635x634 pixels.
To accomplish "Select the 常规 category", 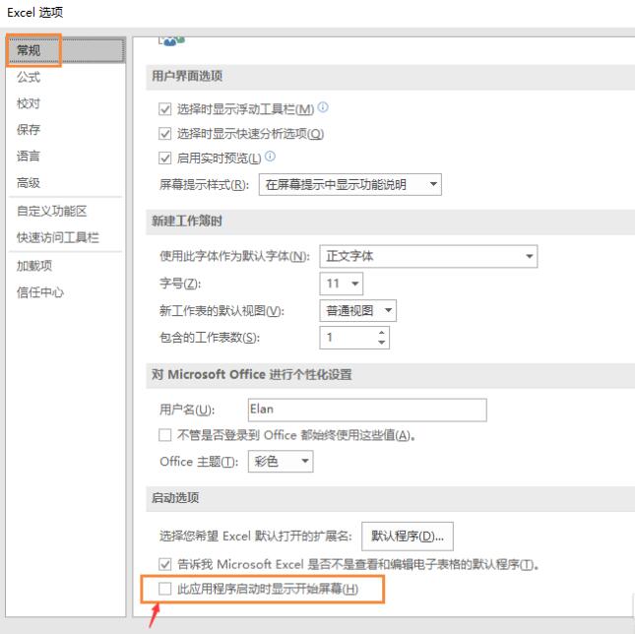I will pos(66,50).
